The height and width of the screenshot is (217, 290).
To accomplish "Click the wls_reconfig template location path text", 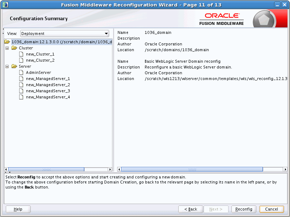I will click(x=216, y=79).
